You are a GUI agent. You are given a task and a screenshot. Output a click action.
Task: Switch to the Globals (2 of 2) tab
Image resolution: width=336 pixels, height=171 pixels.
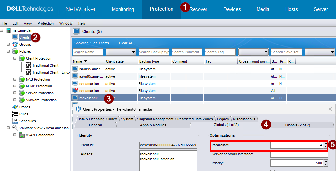[x=297, y=125]
